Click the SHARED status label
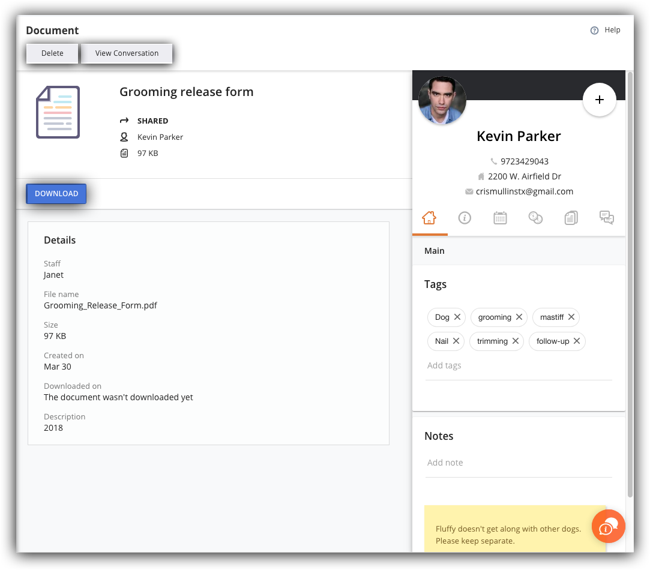Viewport: 650px width, 570px height. coord(153,121)
